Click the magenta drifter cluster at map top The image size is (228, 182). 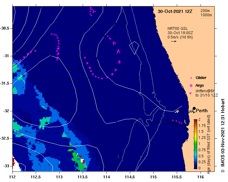pyautogui.click(x=92, y=11)
